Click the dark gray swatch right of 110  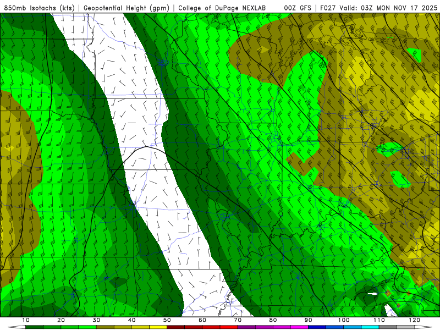(388, 327)
